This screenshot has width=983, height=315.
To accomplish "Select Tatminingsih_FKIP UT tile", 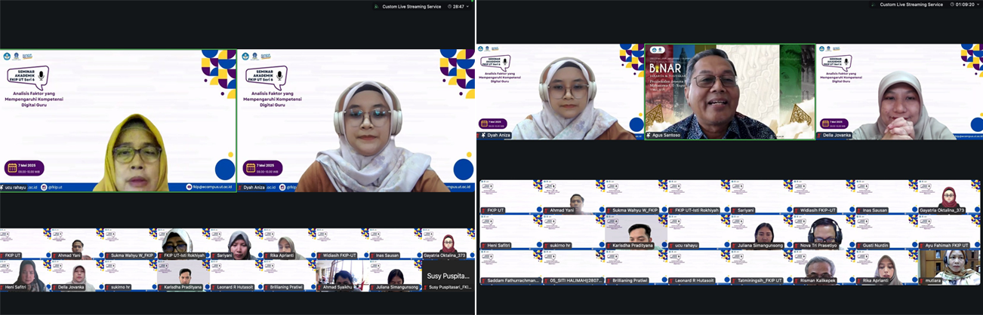I will pos(762,268).
